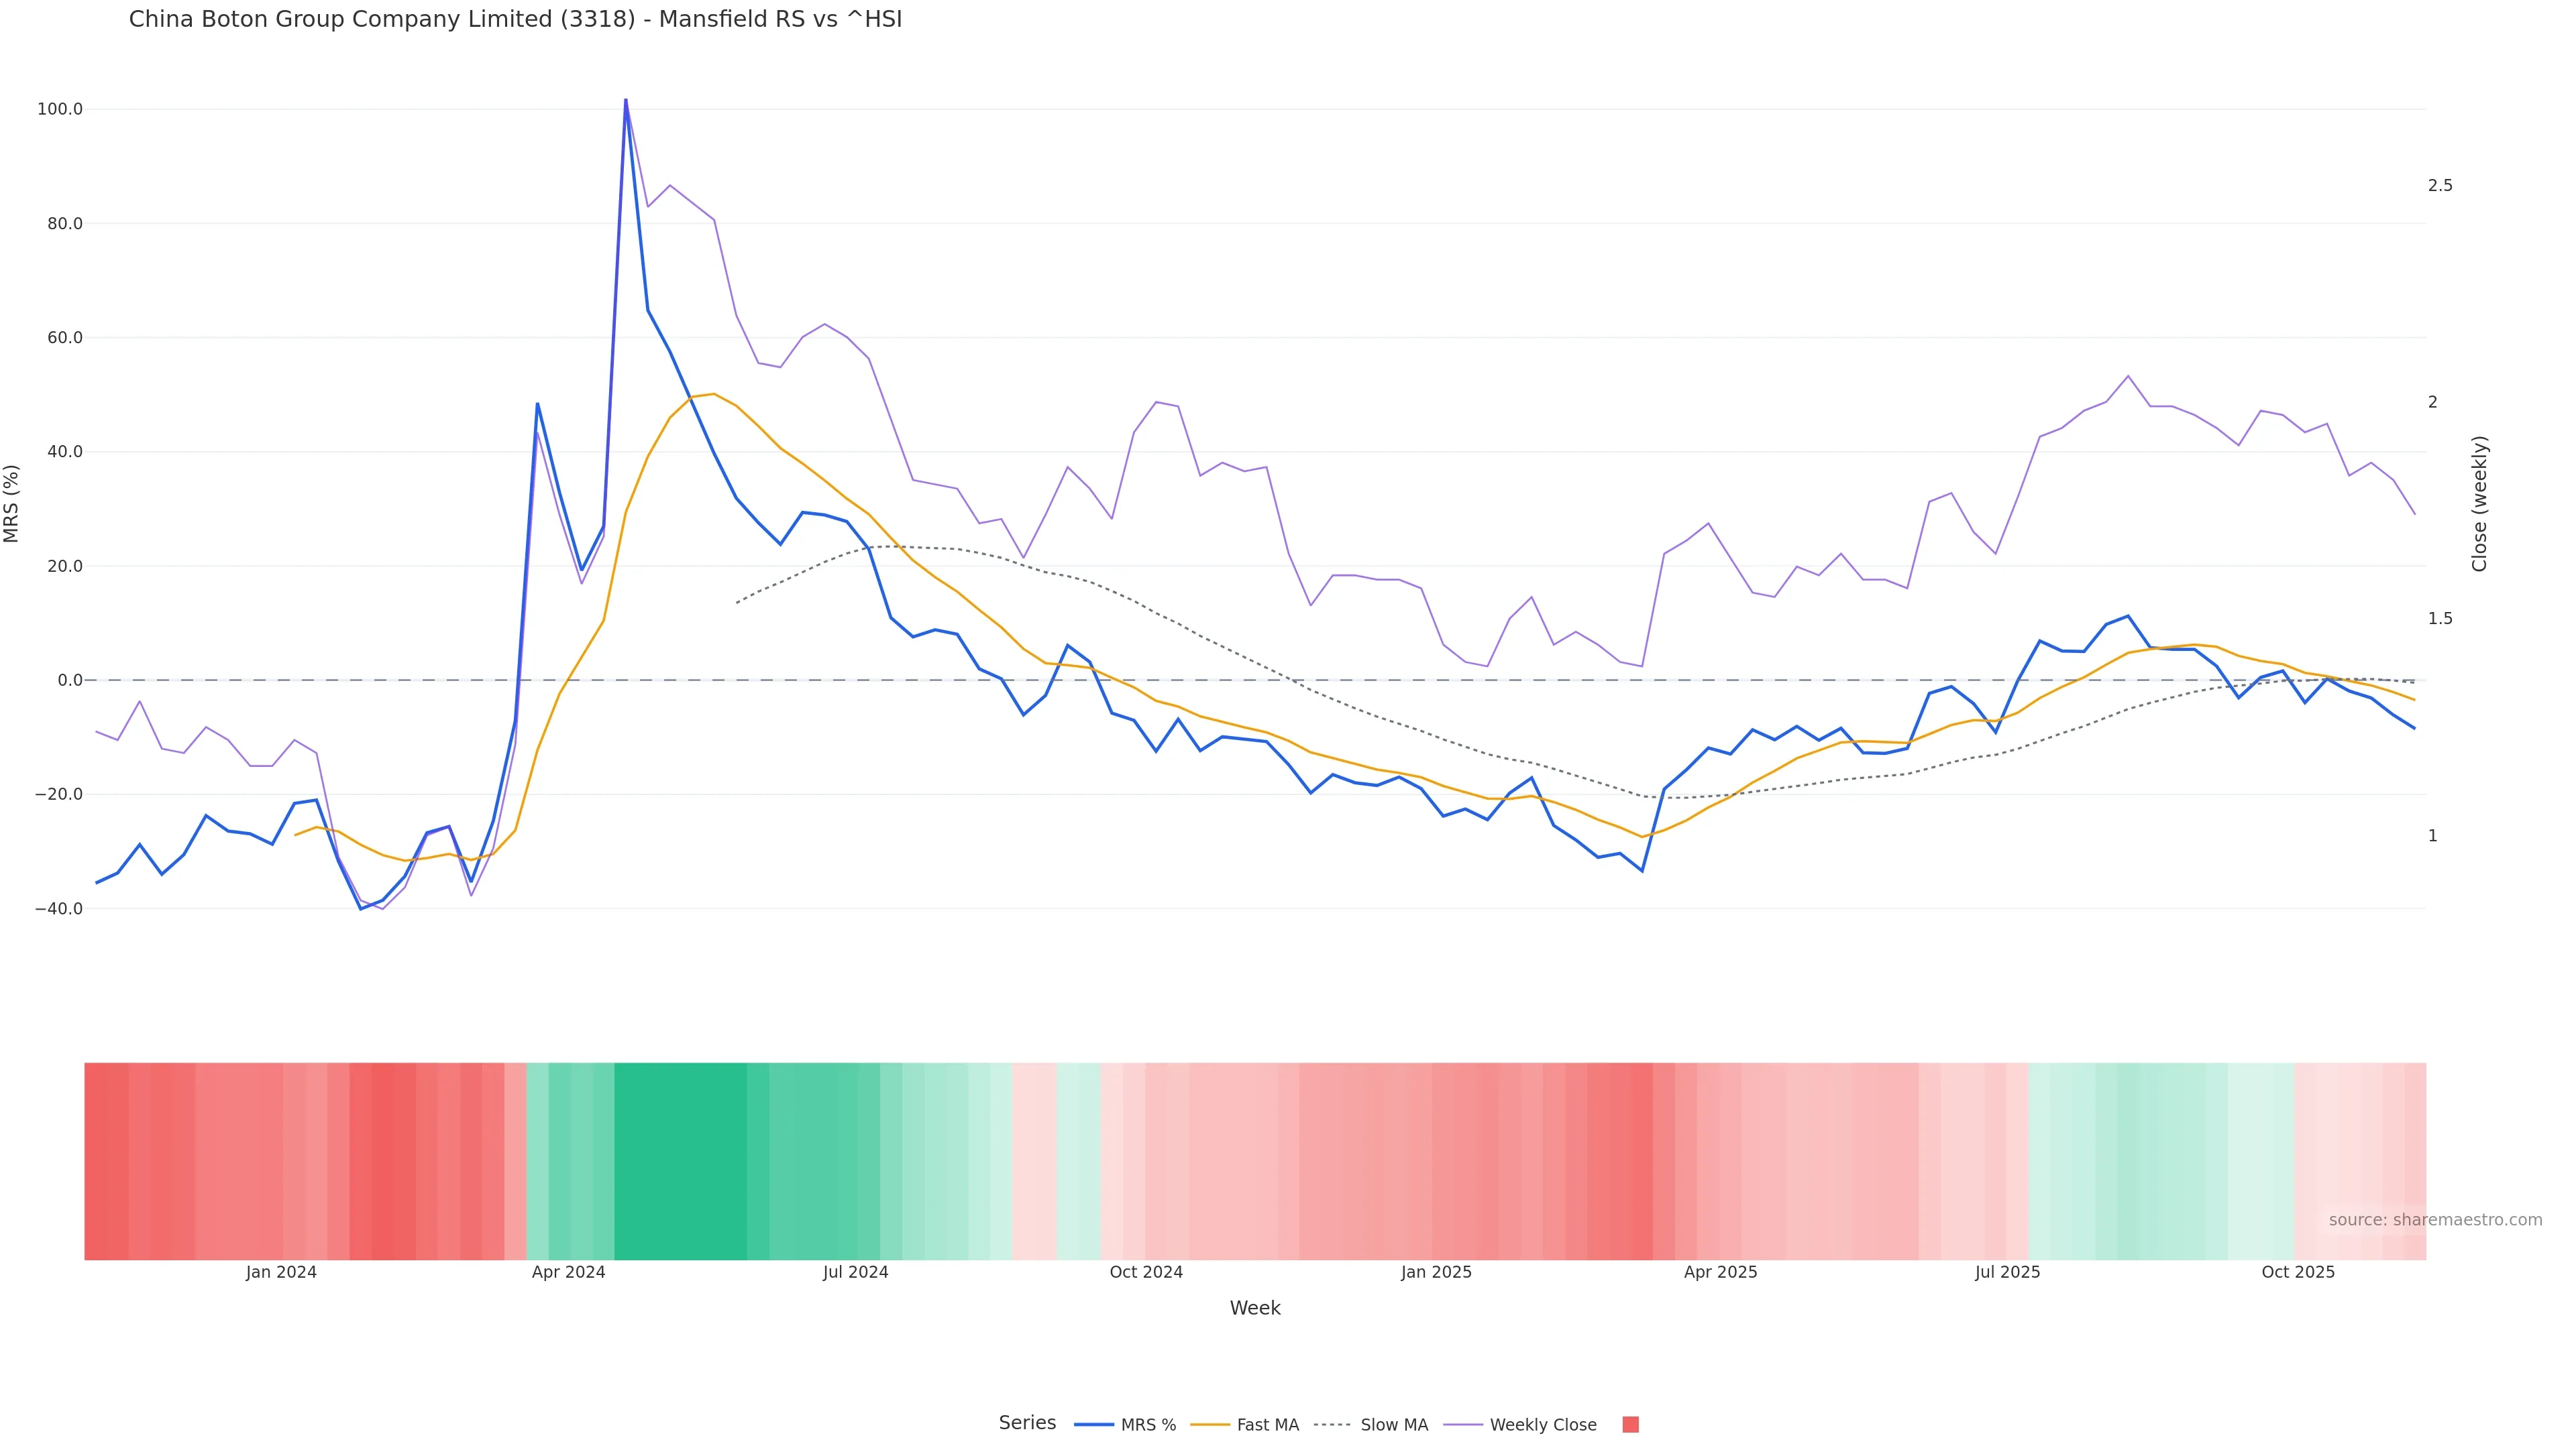2576x1448 pixels.
Task: Click the Jan 2025 x-axis tick label
Action: [x=1436, y=1272]
